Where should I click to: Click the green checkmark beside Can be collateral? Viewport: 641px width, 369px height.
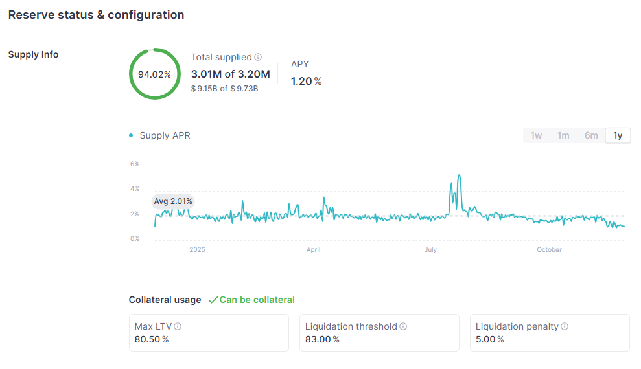pyautogui.click(x=213, y=300)
